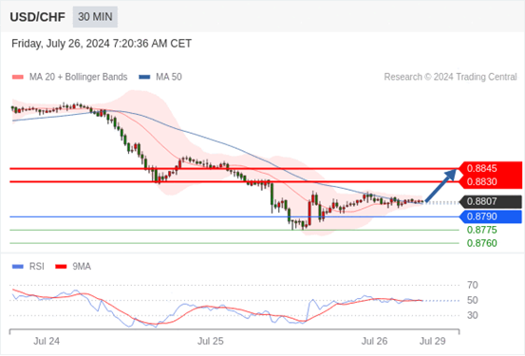Click the 30 MIN timeframe button

[95, 17]
